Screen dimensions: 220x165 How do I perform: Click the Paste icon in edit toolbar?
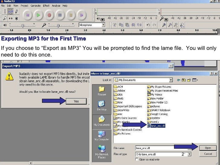(x=127, y=25)
